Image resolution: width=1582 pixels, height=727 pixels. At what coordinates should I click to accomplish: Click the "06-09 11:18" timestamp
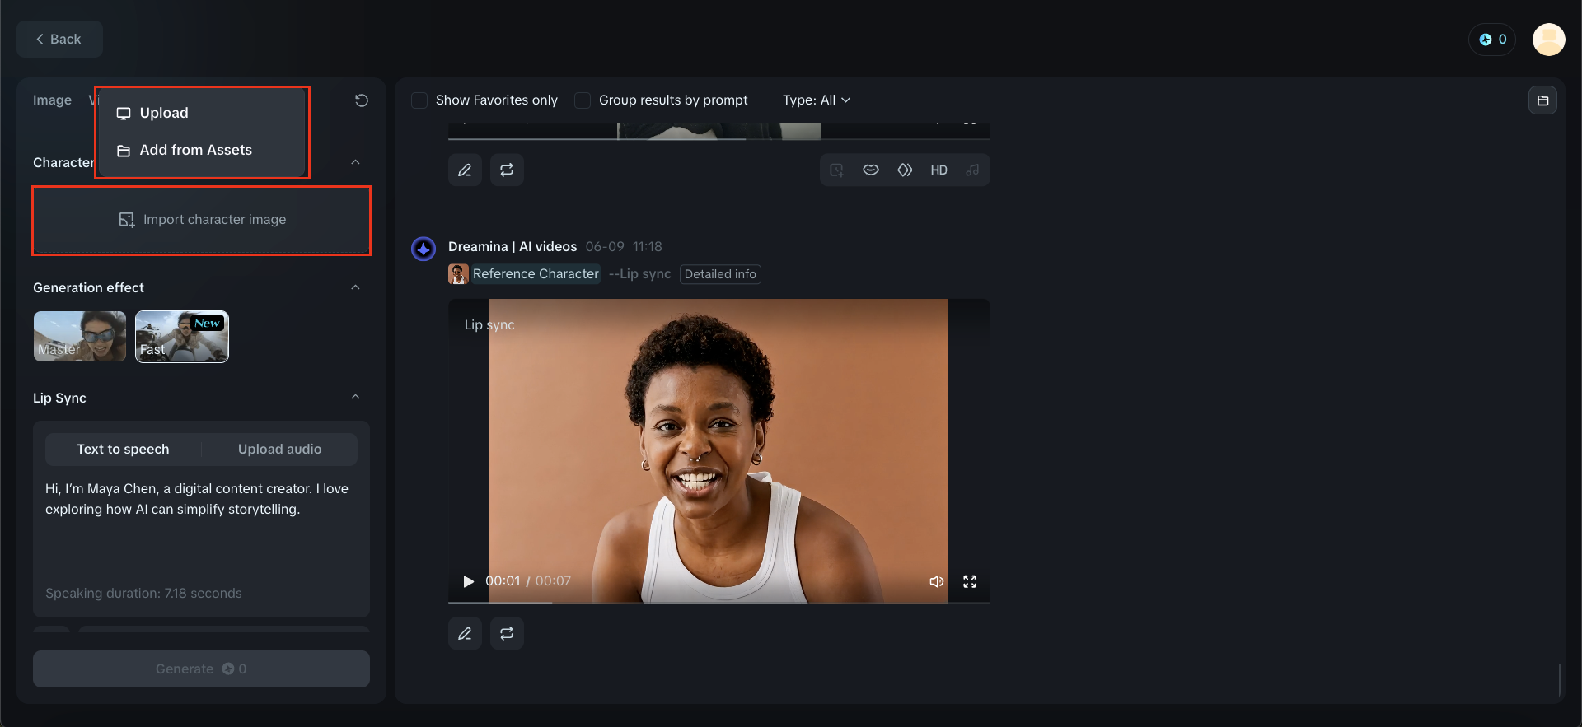[x=624, y=247]
